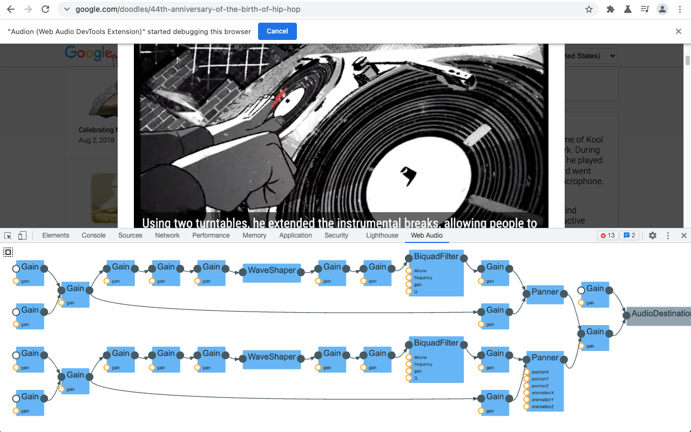
Task: Open the site info dropdown in address bar
Action: coord(67,9)
